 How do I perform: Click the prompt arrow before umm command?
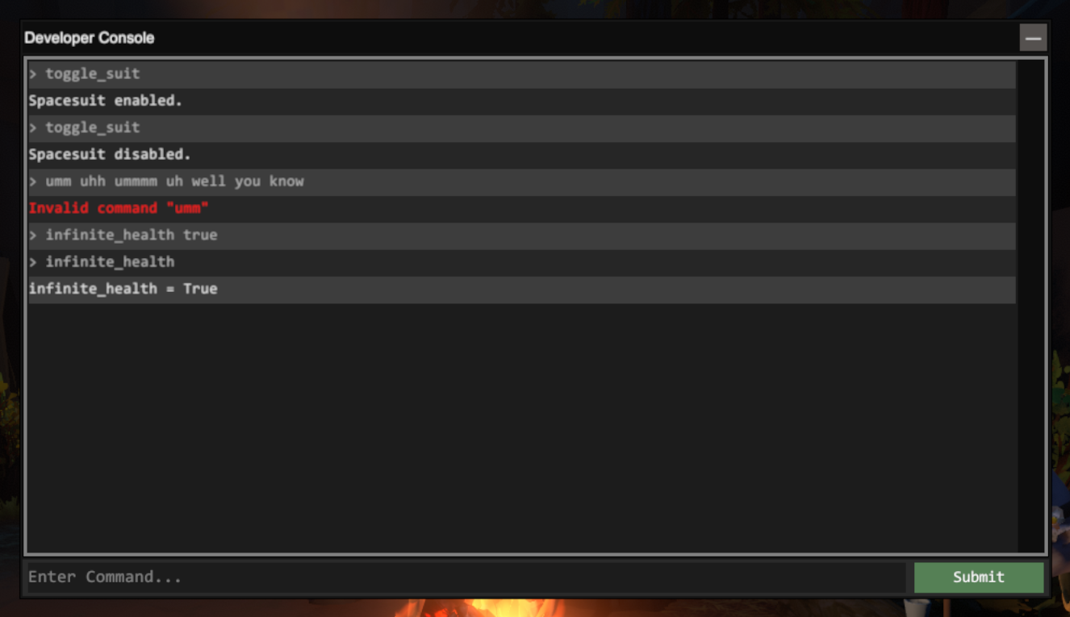click(x=33, y=181)
